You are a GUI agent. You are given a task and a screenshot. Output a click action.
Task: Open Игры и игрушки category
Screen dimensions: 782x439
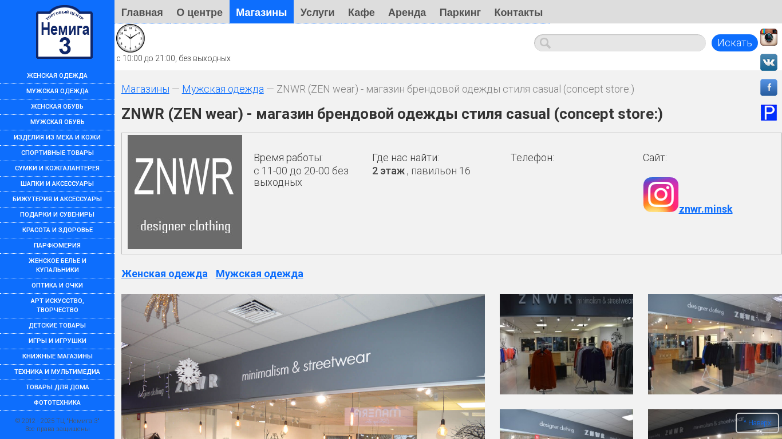57,341
